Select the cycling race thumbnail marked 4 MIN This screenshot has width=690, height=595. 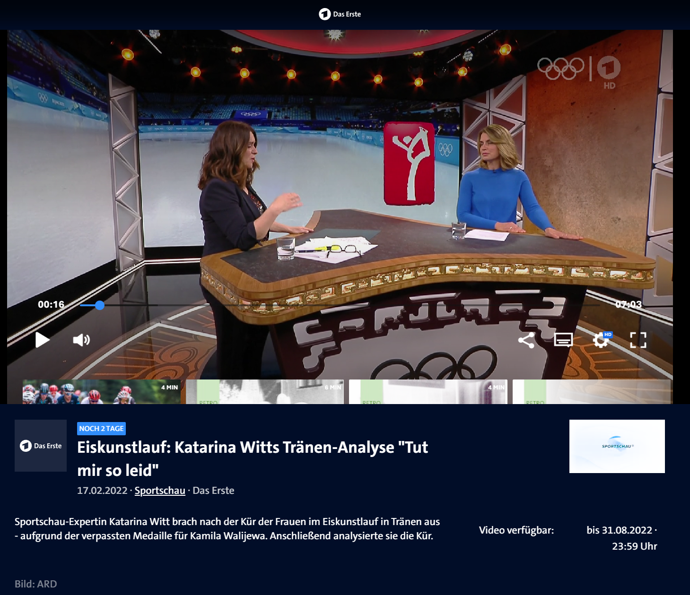tap(102, 392)
